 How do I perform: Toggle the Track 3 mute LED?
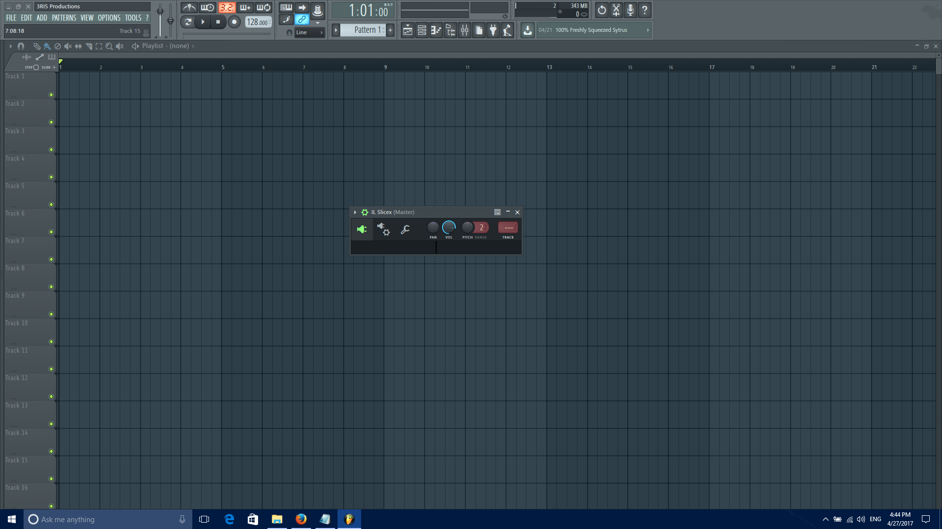pos(51,150)
